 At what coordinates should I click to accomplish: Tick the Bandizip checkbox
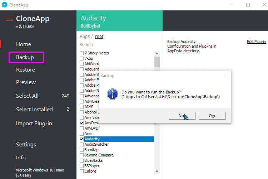tap(82, 150)
